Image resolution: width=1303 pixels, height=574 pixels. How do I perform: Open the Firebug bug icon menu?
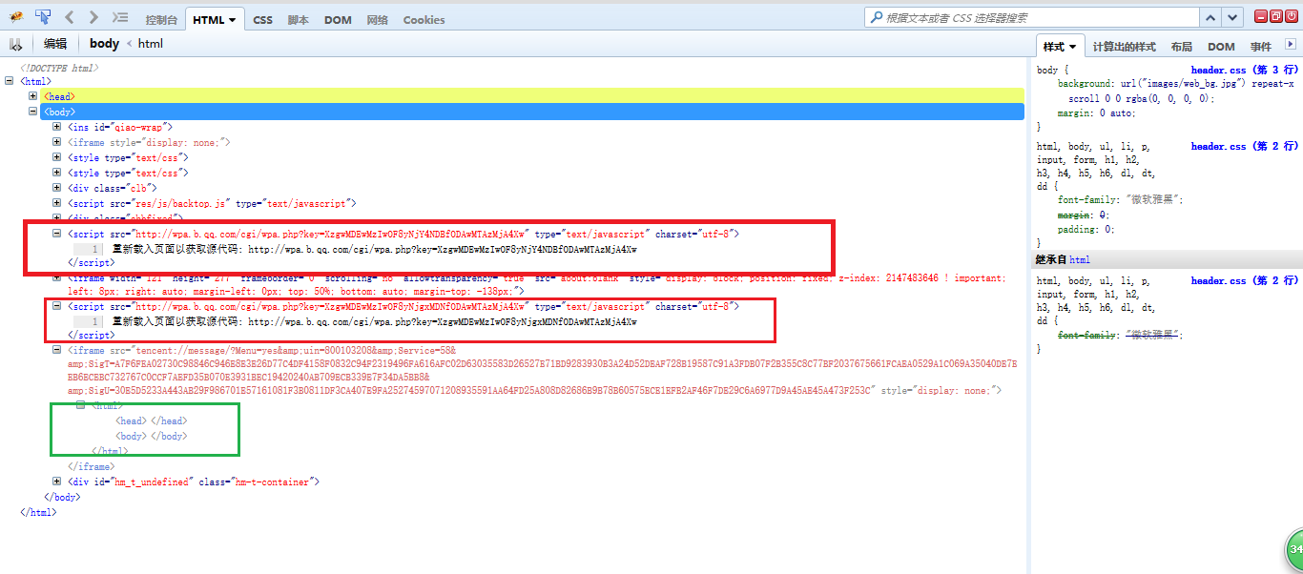(x=16, y=17)
